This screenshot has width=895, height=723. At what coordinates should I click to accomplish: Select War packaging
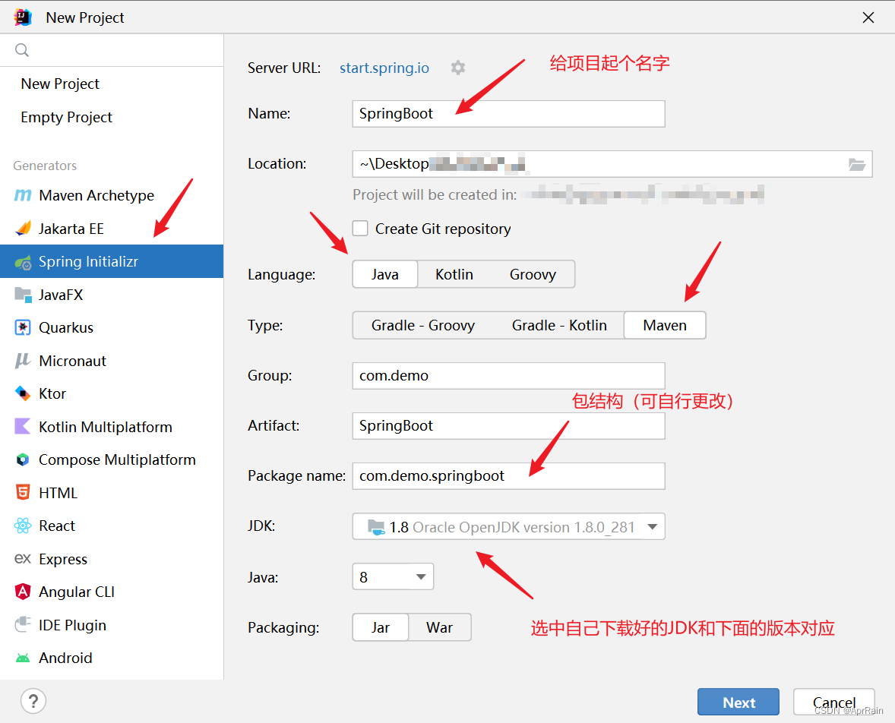click(x=439, y=628)
